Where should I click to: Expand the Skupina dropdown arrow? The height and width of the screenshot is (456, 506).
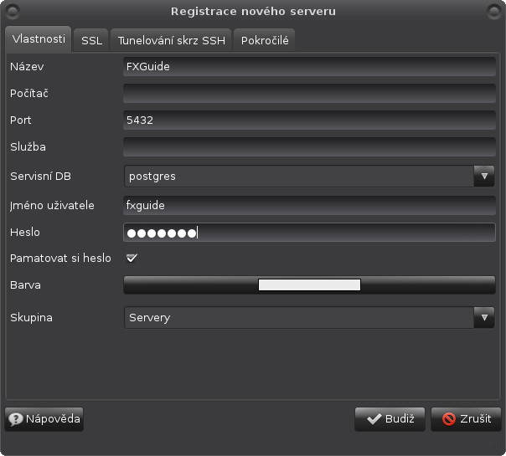(x=484, y=318)
